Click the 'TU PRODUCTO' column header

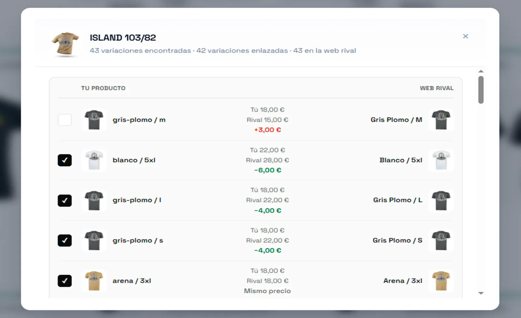coord(103,88)
